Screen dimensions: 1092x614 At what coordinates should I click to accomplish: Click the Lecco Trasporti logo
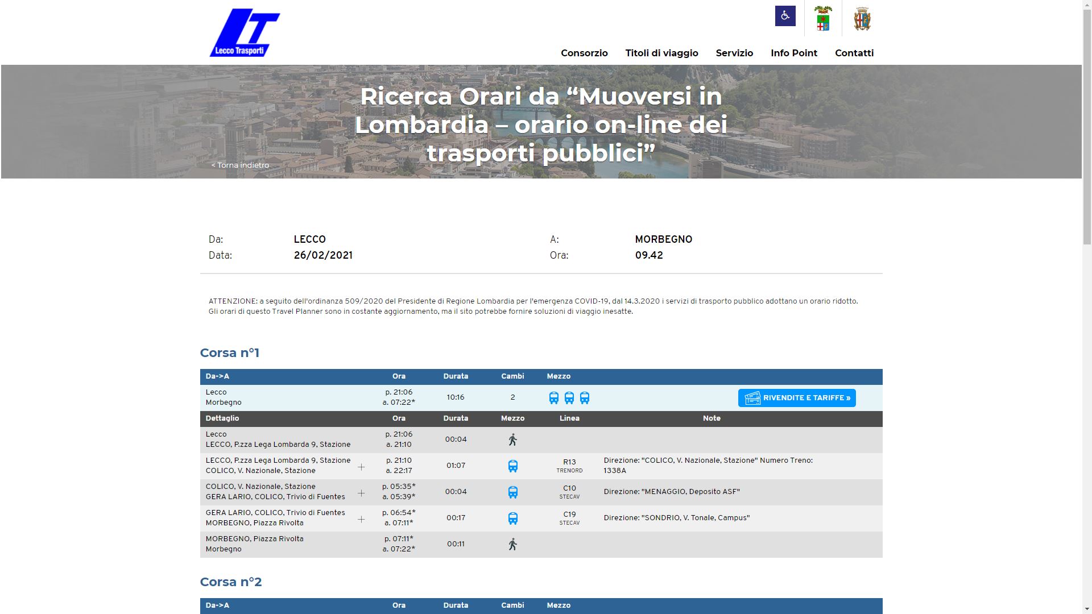pyautogui.click(x=245, y=32)
